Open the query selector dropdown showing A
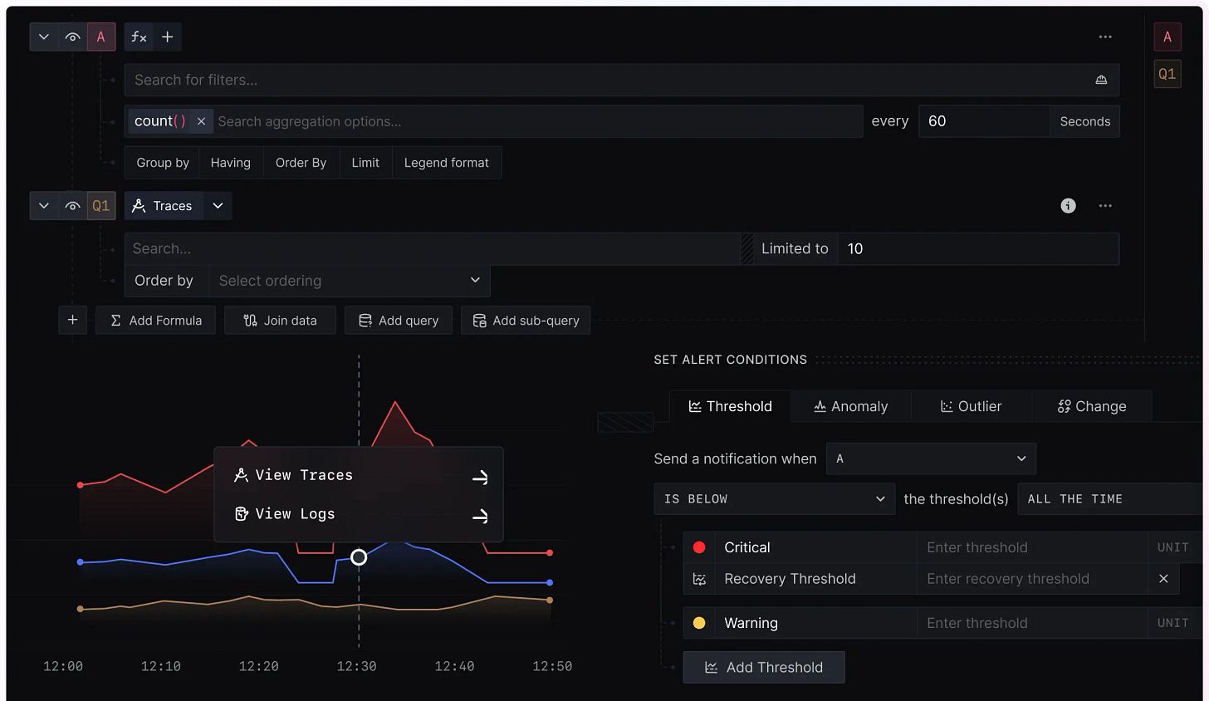This screenshot has height=701, width=1209. 931,458
